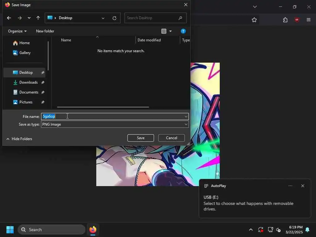
Task: Show hidden system tray icons
Action: click(251, 230)
